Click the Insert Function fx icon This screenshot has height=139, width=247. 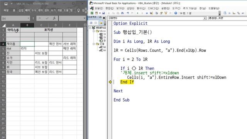click(54, 18)
